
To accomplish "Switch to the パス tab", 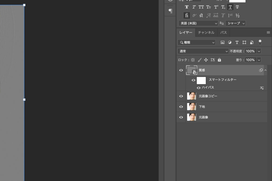I will point(223,32).
